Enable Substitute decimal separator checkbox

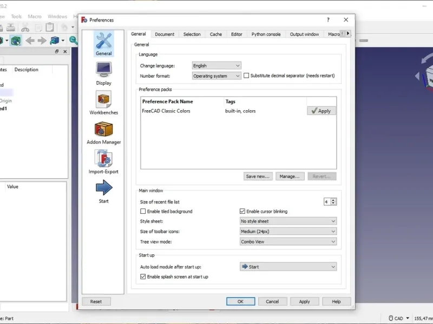246,76
